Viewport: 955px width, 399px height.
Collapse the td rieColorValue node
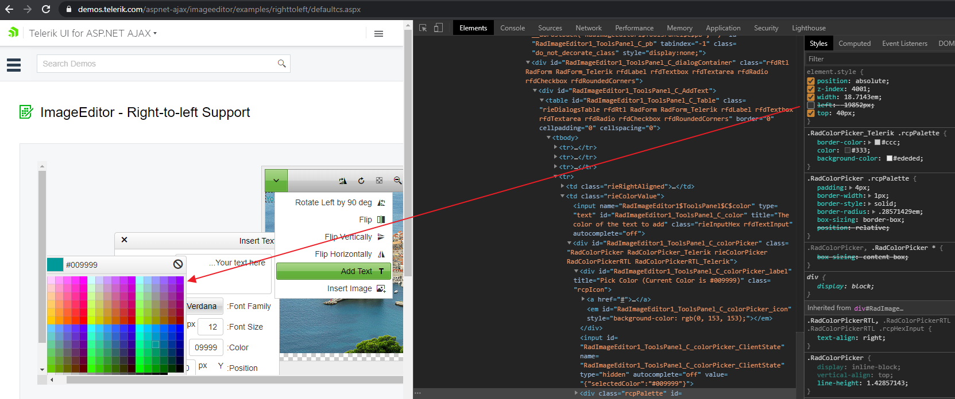pos(563,196)
